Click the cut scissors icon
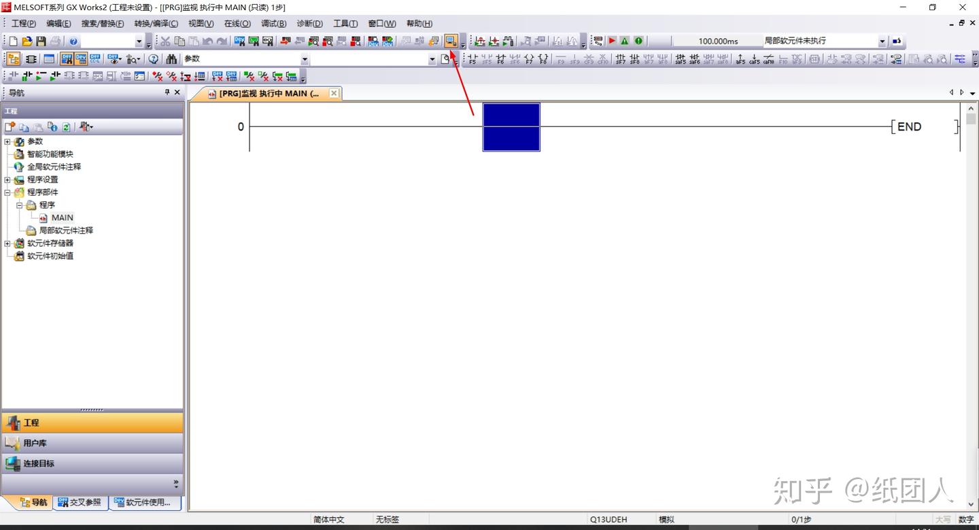The image size is (979, 530). pyautogui.click(x=165, y=41)
